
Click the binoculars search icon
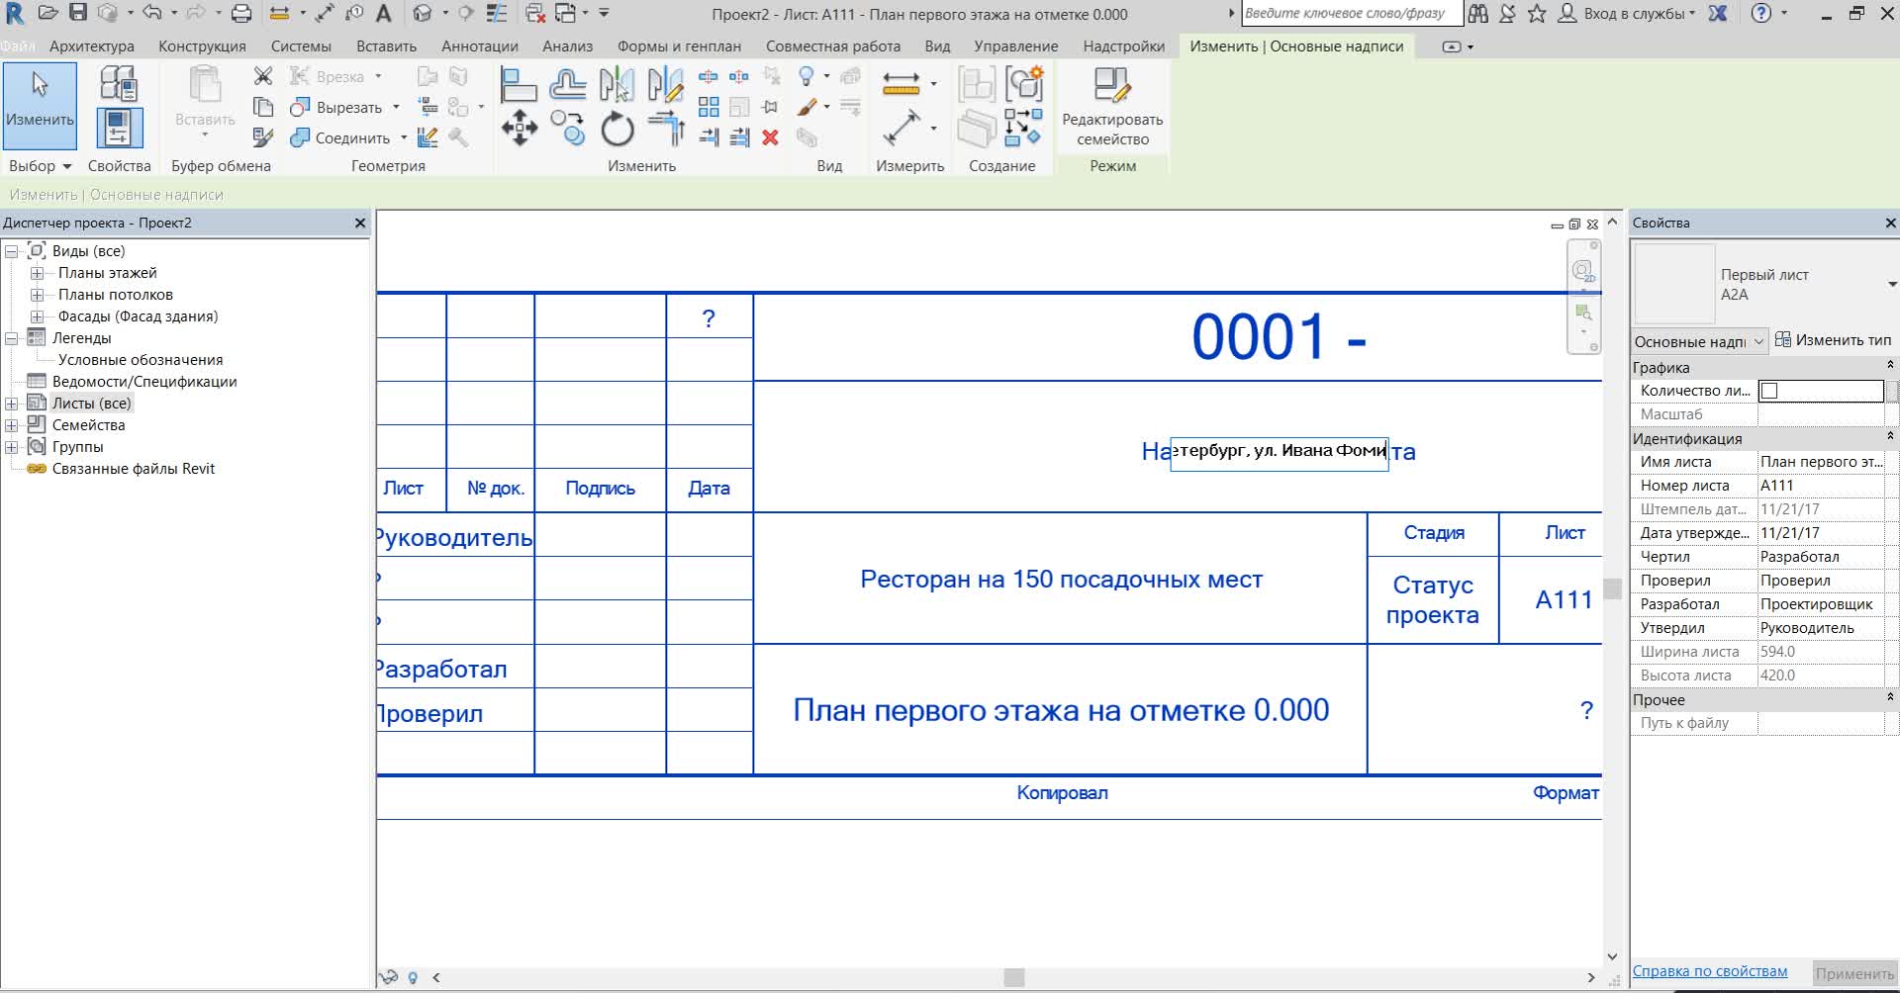tap(1477, 14)
